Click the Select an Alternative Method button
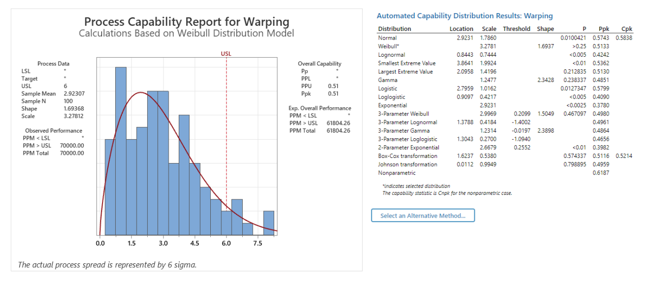This screenshot has height=283, width=650. pyautogui.click(x=422, y=216)
